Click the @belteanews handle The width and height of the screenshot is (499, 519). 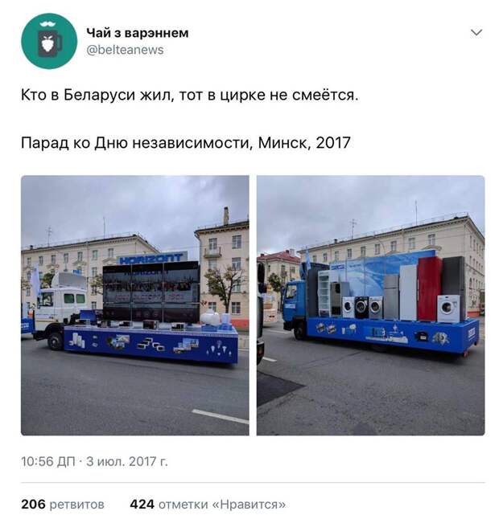click(x=125, y=50)
